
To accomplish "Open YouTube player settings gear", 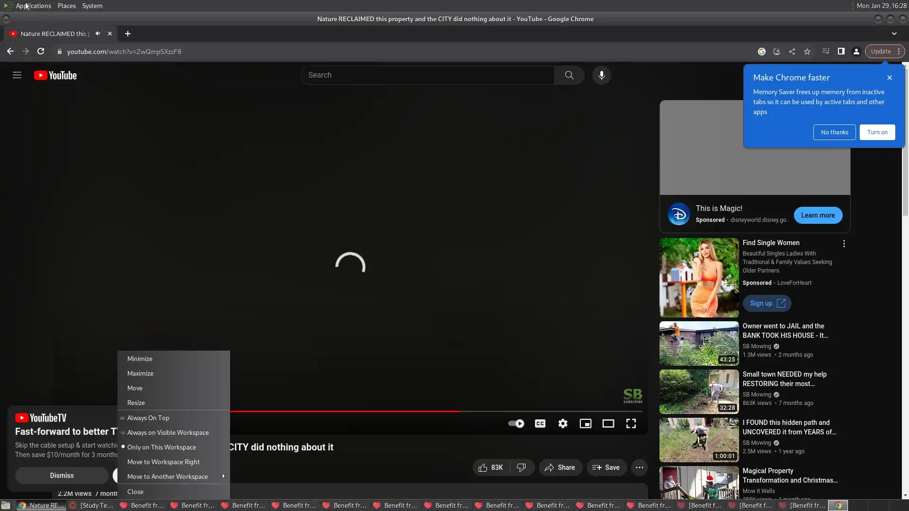I will click(x=562, y=423).
